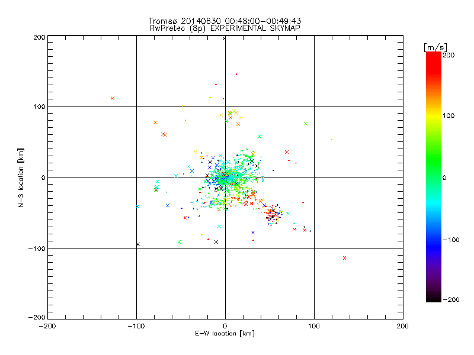
Task: Click the -100 label beside the colorbar
Action: pyautogui.click(x=451, y=240)
